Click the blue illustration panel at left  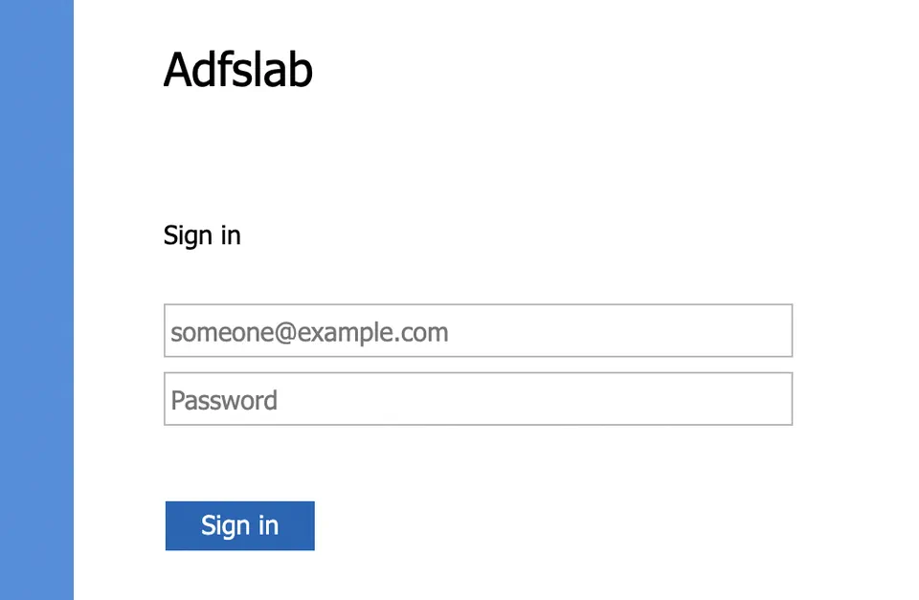point(37,300)
